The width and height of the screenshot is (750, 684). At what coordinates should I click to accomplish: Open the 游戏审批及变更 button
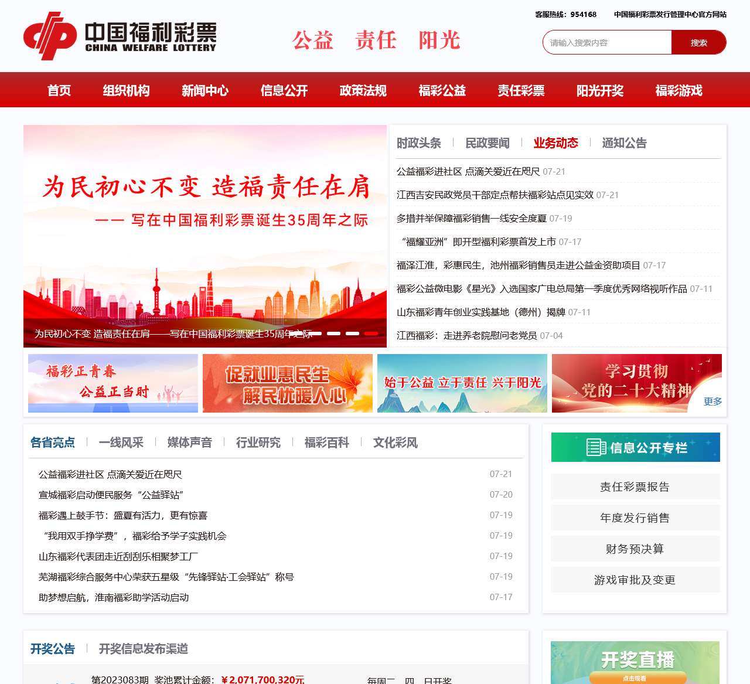(635, 580)
